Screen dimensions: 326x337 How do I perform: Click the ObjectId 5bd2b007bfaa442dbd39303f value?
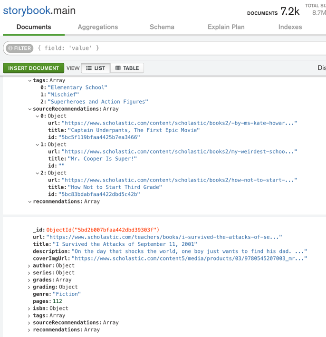(103, 230)
